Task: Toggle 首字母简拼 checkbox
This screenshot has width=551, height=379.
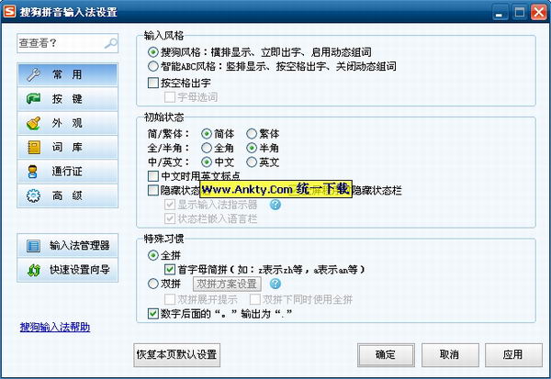Action: [x=170, y=270]
